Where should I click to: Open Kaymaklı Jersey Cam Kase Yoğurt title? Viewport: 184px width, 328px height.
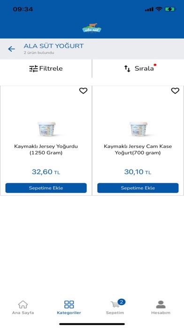[138, 149]
